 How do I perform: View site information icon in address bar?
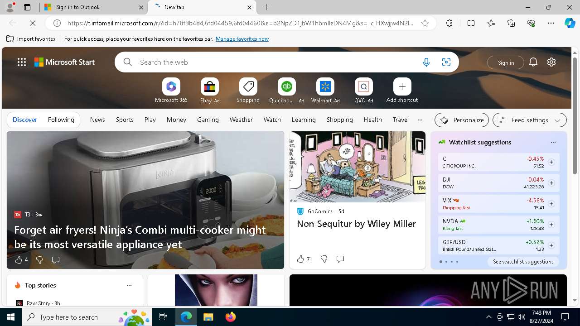click(x=57, y=23)
